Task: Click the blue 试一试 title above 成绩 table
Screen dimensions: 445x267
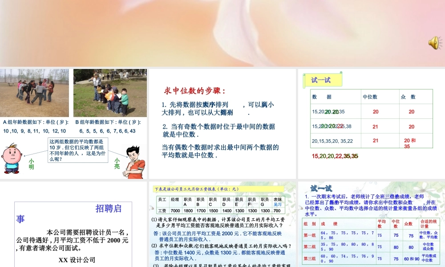Action: [321, 188]
